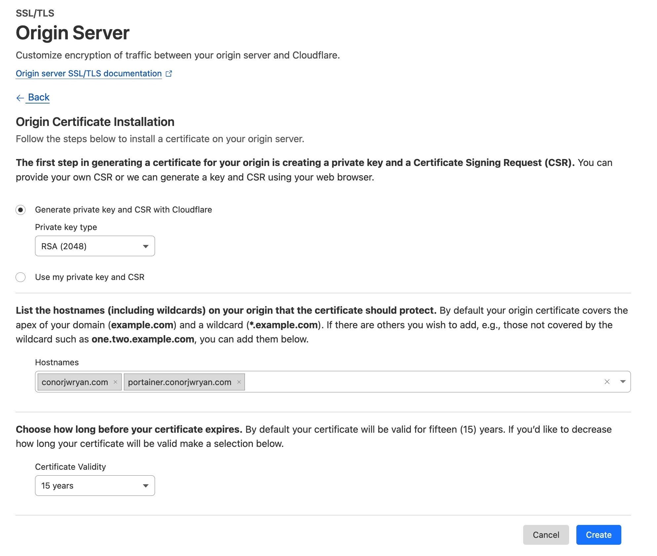
Task: Click the Private key type dropdown arrow
Action: pos(146,246)
